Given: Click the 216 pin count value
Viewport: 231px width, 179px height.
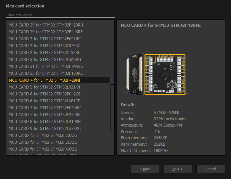Looking at the screenshot, I should (x=157, y=132).
